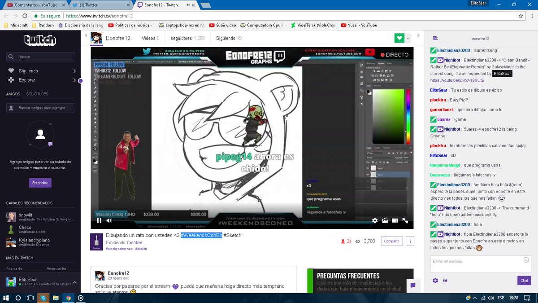Image resolution: width=538 pixels, height=303 pixels.
Task: Open the viewer list icon beside chat gear
Action: pyautogui.click(x=445, y=281)
